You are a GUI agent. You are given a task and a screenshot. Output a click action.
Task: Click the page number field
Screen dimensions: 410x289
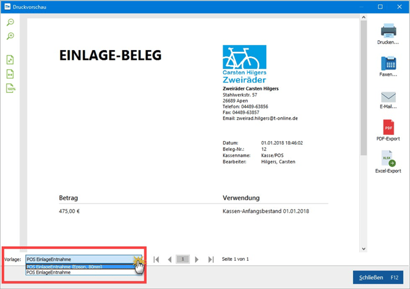[182, 260]
